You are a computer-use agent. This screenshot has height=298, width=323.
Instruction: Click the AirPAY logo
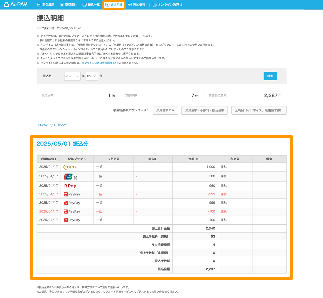[15, 4]
